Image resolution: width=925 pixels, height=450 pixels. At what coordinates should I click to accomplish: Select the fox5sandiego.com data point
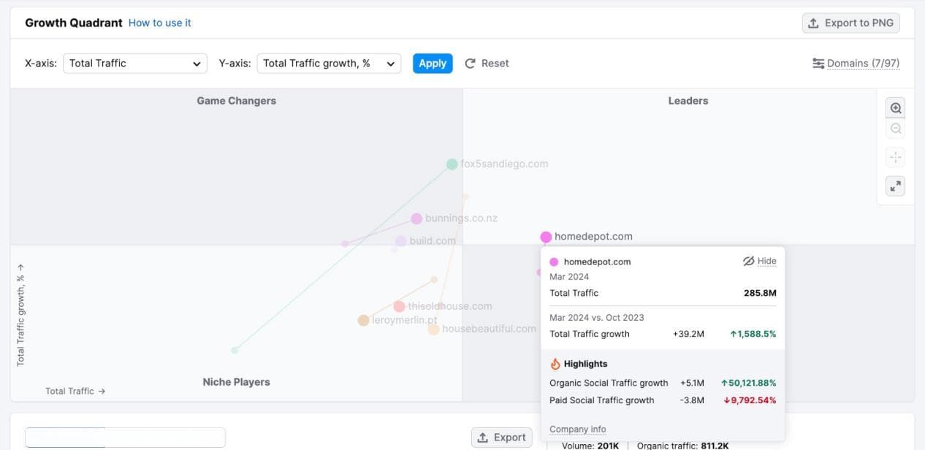pyautogui.click(x=452, y=164)
